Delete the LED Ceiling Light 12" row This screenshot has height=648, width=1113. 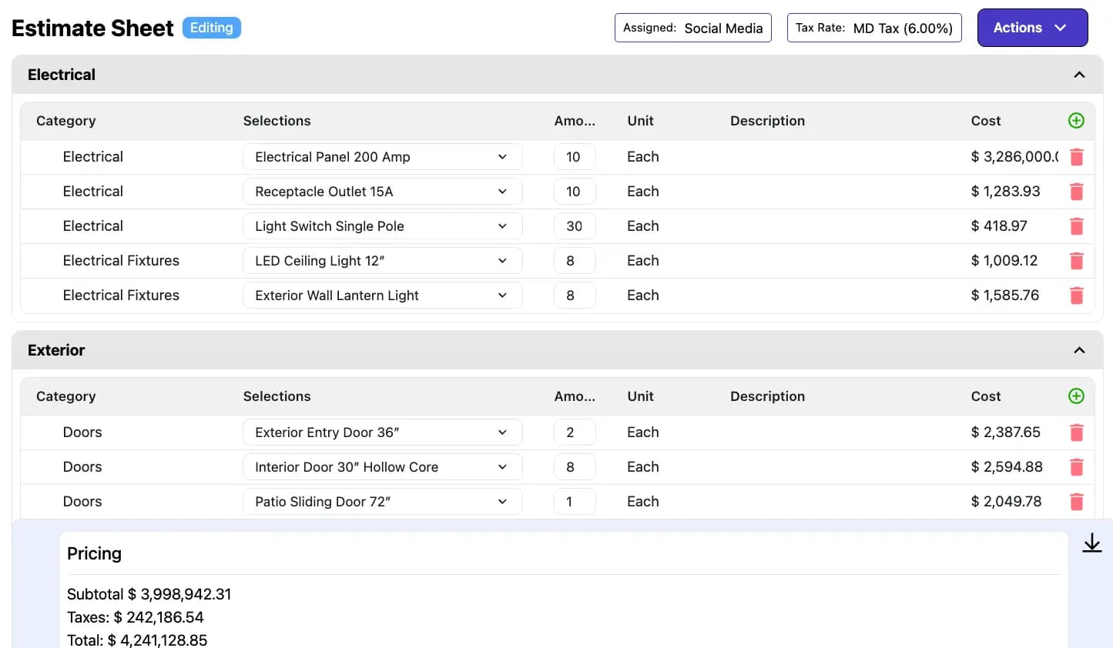[1076, 260]
